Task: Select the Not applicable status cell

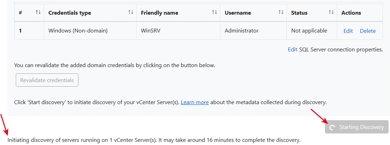Action: click(x=309, y=31)
